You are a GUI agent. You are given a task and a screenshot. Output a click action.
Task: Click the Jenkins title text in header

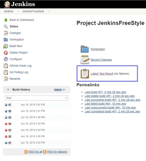[x=23, y=4]
